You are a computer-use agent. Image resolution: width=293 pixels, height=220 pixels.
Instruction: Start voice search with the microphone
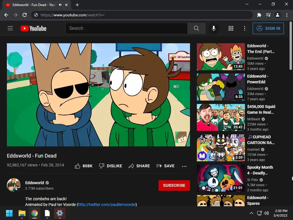[213, 28]
